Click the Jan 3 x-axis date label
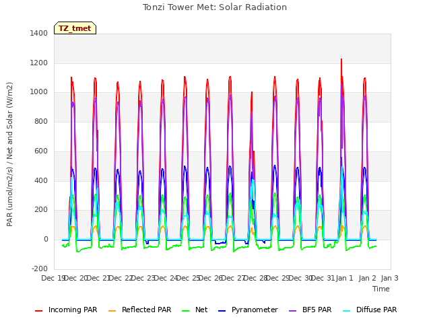The image size is (431, 323). 389,278
